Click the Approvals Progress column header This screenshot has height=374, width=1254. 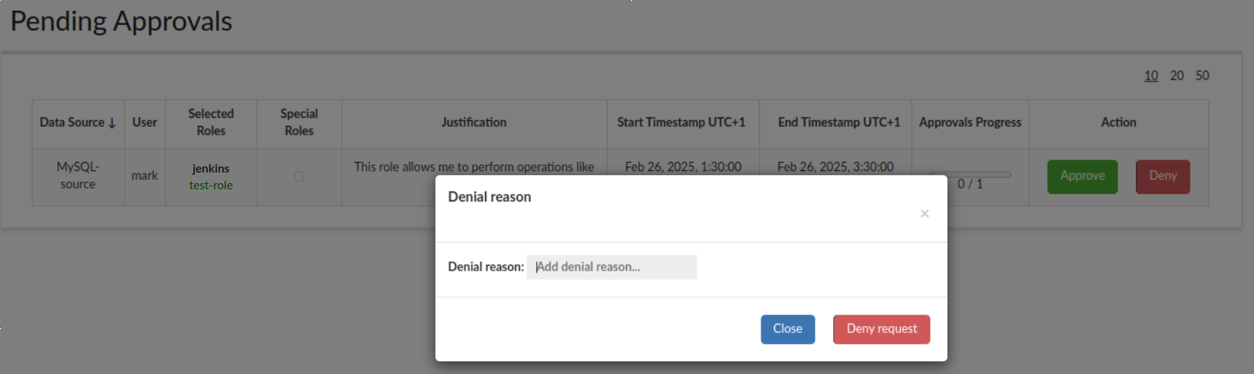(970, 122)
